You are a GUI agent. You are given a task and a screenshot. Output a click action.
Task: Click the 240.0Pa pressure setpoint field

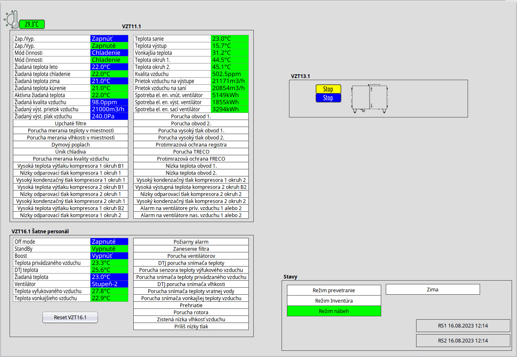click(109, 116)
